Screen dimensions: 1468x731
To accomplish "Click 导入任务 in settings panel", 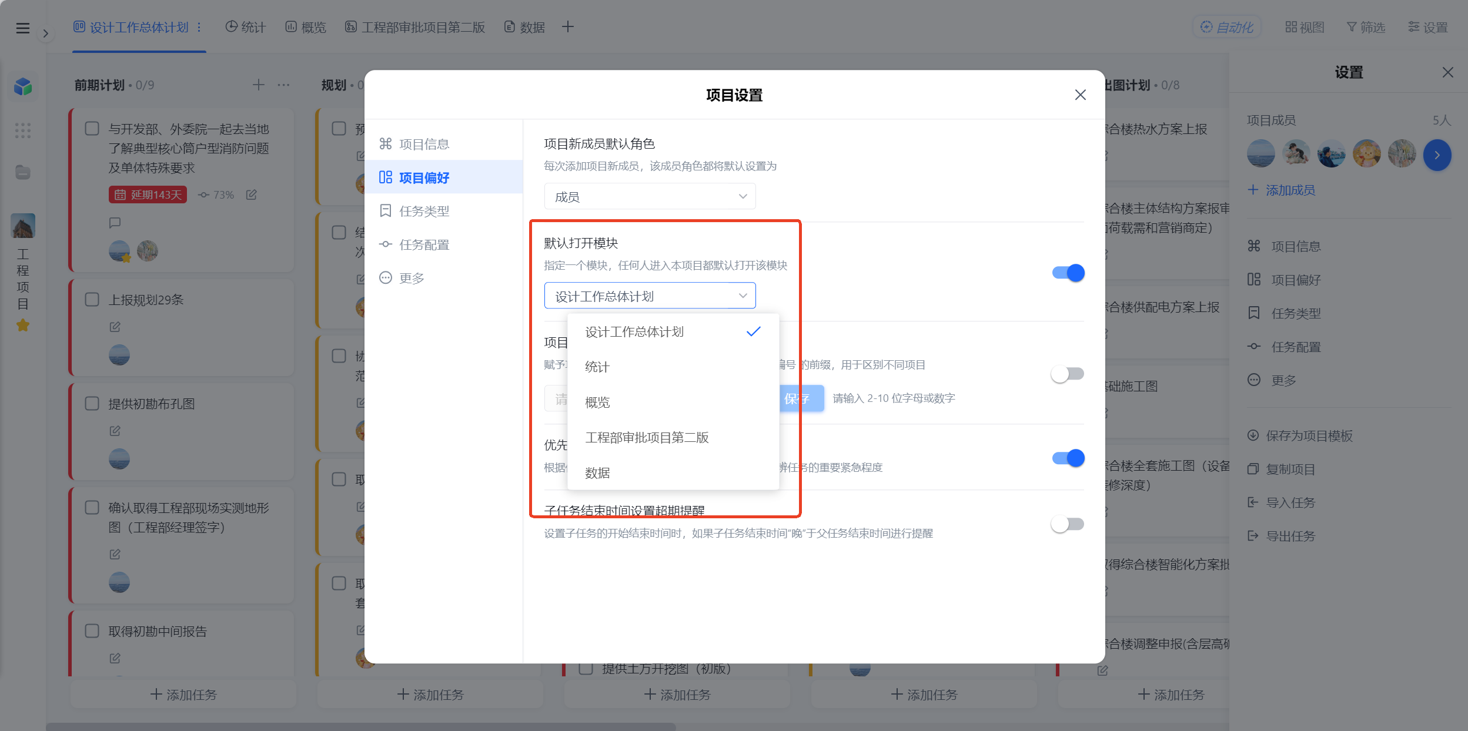I will pyautogui.click(x=1282, y=502).
